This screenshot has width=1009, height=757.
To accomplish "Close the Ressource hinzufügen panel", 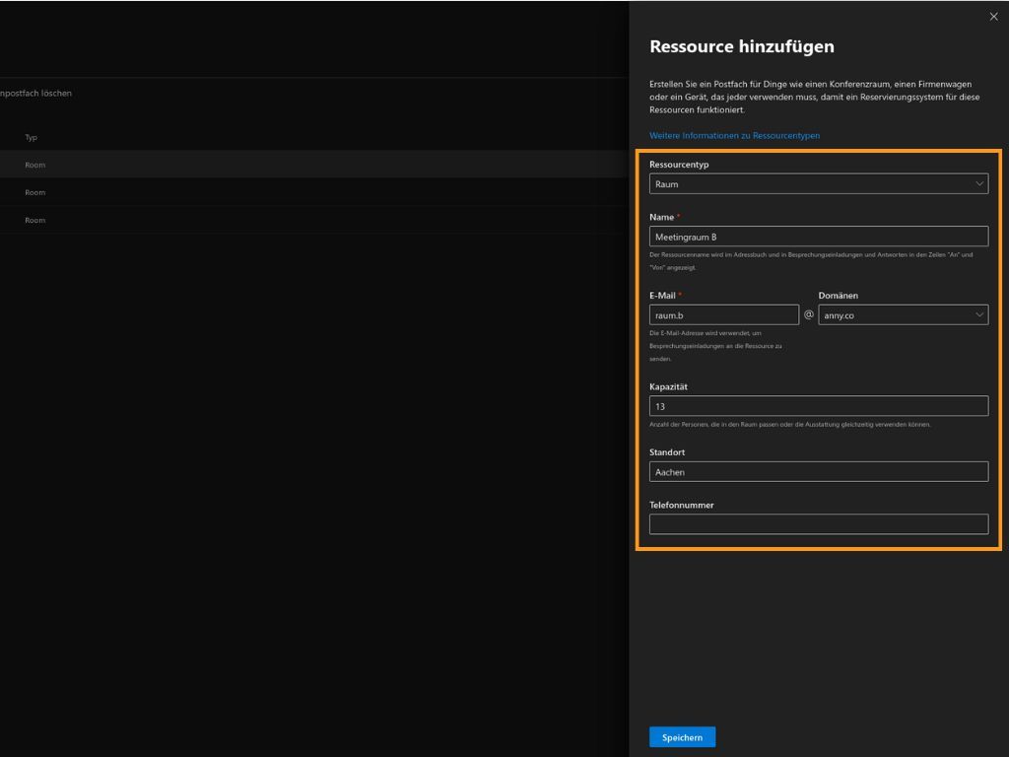I will [x=993, y=16].
